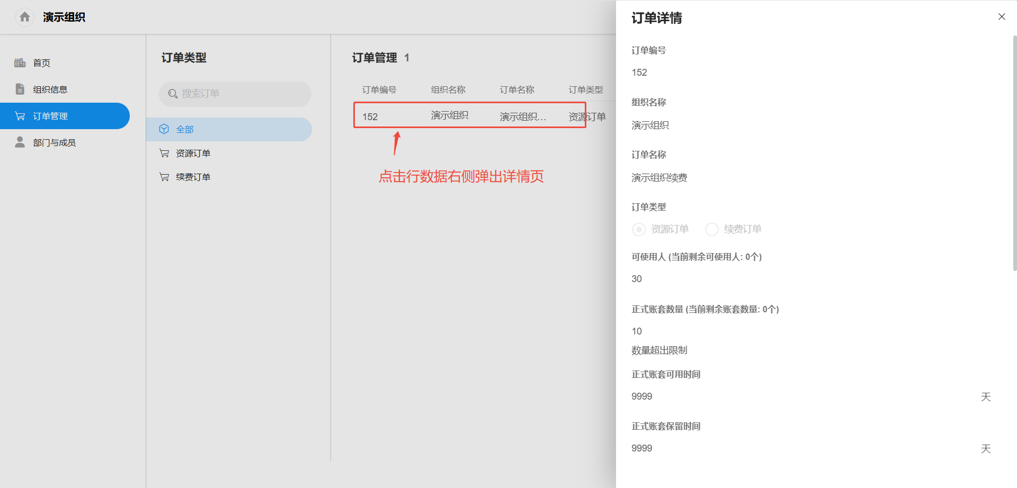Viewport: 1017px width, 488px height.
Task: Click the selected 资源订单 radio in 订单详情
Action: pyautogui.click(x=638, y=229)
